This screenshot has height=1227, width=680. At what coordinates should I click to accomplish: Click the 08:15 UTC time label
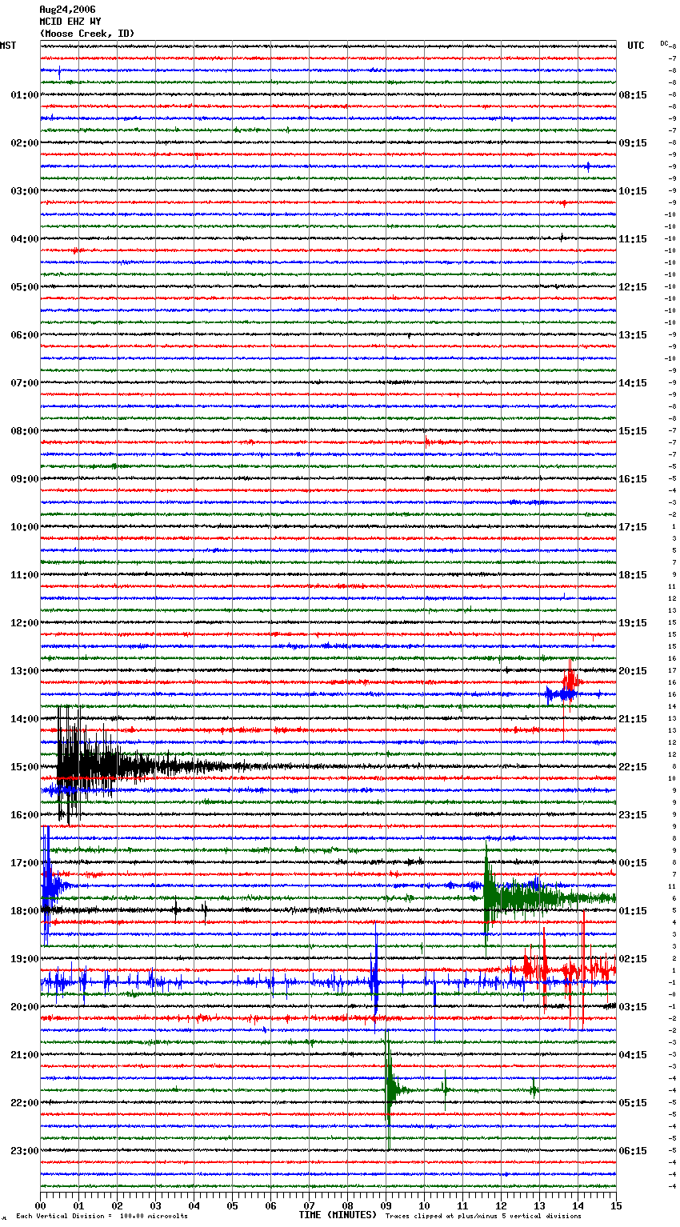click(x=633, y=95)
